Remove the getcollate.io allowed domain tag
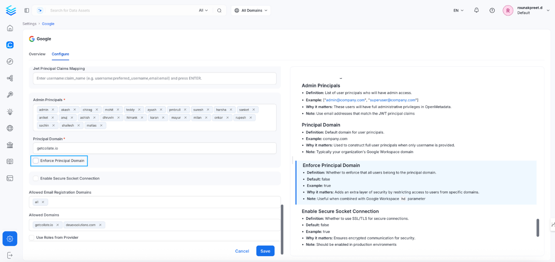 tap(58, 225)
